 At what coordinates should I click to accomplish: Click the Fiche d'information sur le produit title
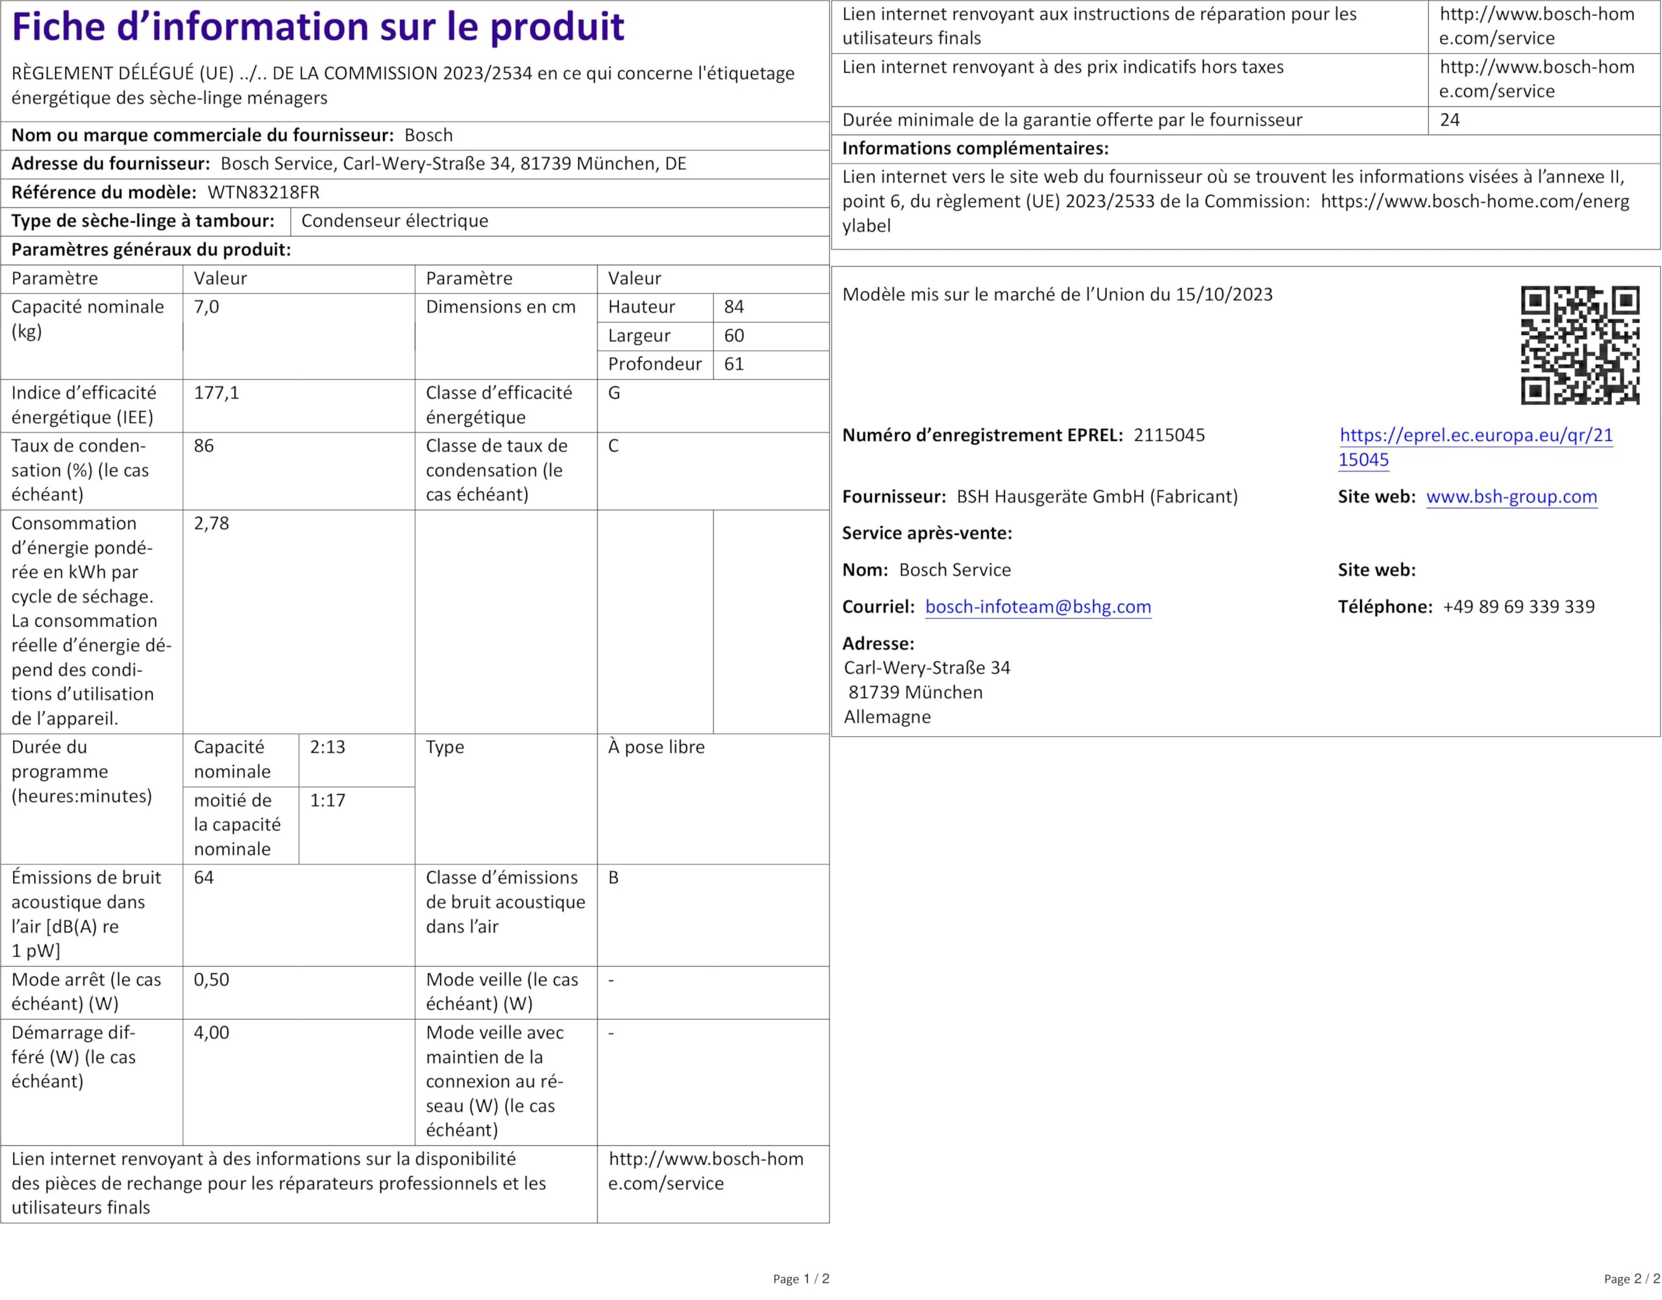click(x=318, y=27)
